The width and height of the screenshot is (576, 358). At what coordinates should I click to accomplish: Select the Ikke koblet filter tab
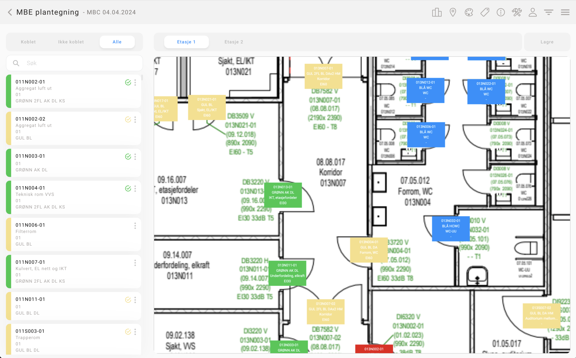pos(71,42)
